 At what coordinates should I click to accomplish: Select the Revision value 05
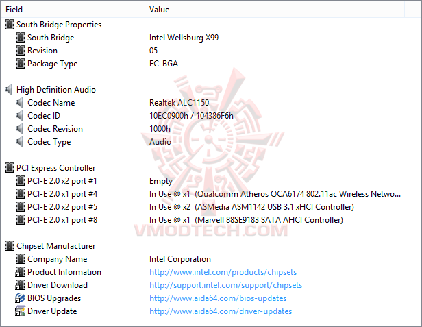pos(153,50)
